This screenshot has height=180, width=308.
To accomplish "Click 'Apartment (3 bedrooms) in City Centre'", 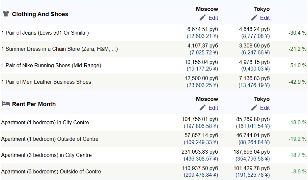I will click(46, 155).
